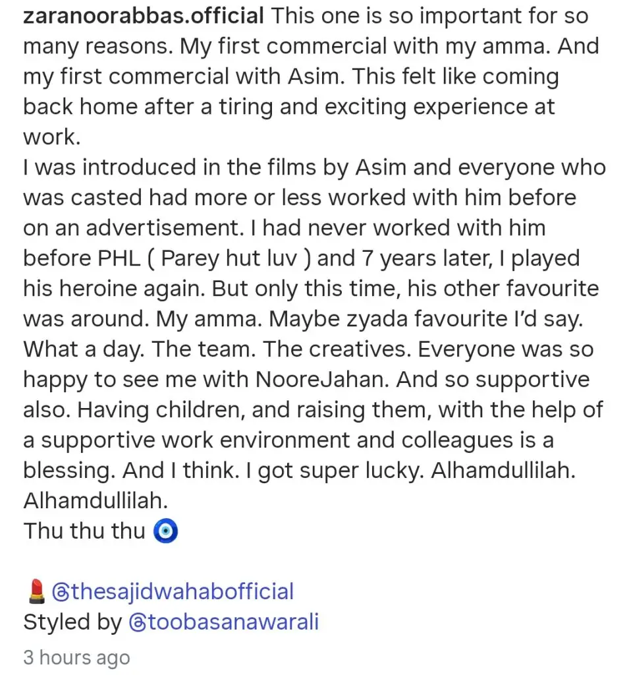Click 'Alhamdullilah.' on the line by itself

click(96, 501)
